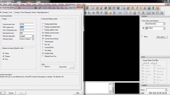Open the Manufacture menu

tap(70, 4)
